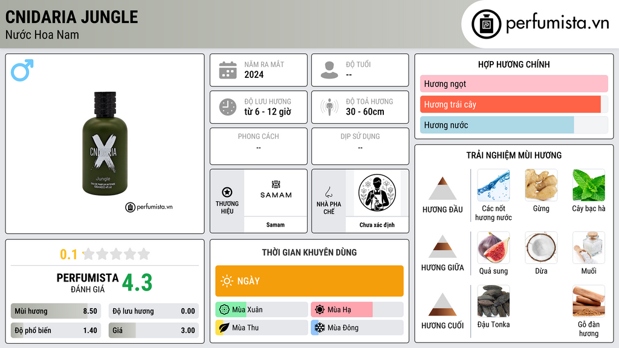
Task: Click the orange Ngày time bar
Action: 309,281
